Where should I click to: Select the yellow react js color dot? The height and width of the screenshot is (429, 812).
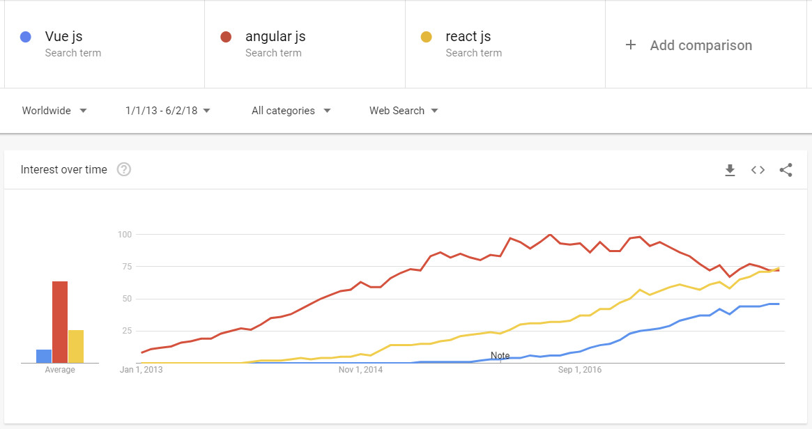point(426,37)
